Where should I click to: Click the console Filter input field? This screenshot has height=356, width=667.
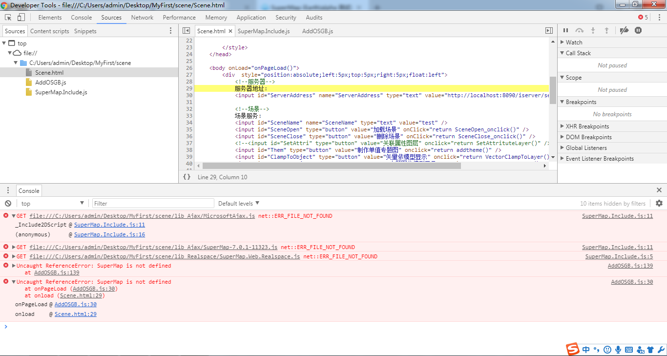(x=153, y=203)
